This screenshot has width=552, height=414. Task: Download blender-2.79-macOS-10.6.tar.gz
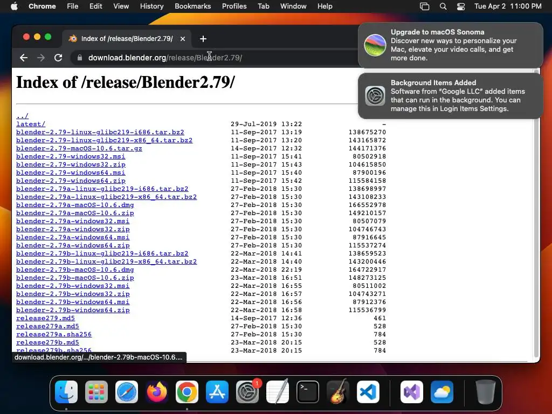pyautogui.click(x=79, y=148)
